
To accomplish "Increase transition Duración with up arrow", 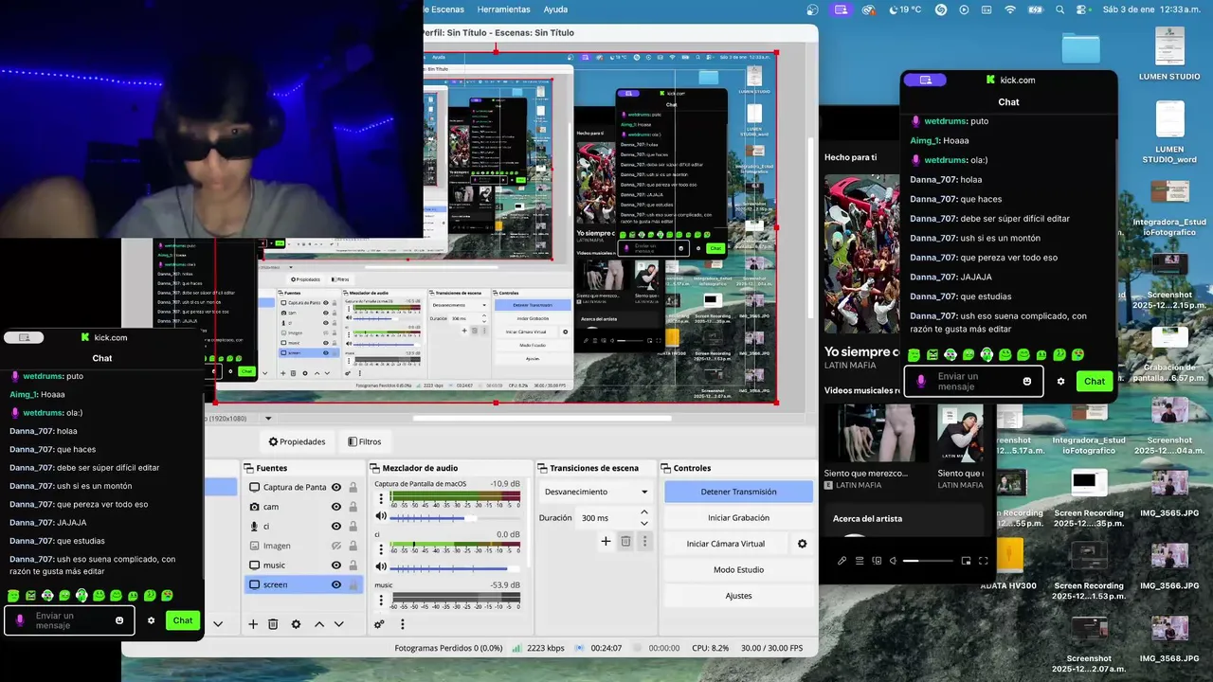I will 644,512.
